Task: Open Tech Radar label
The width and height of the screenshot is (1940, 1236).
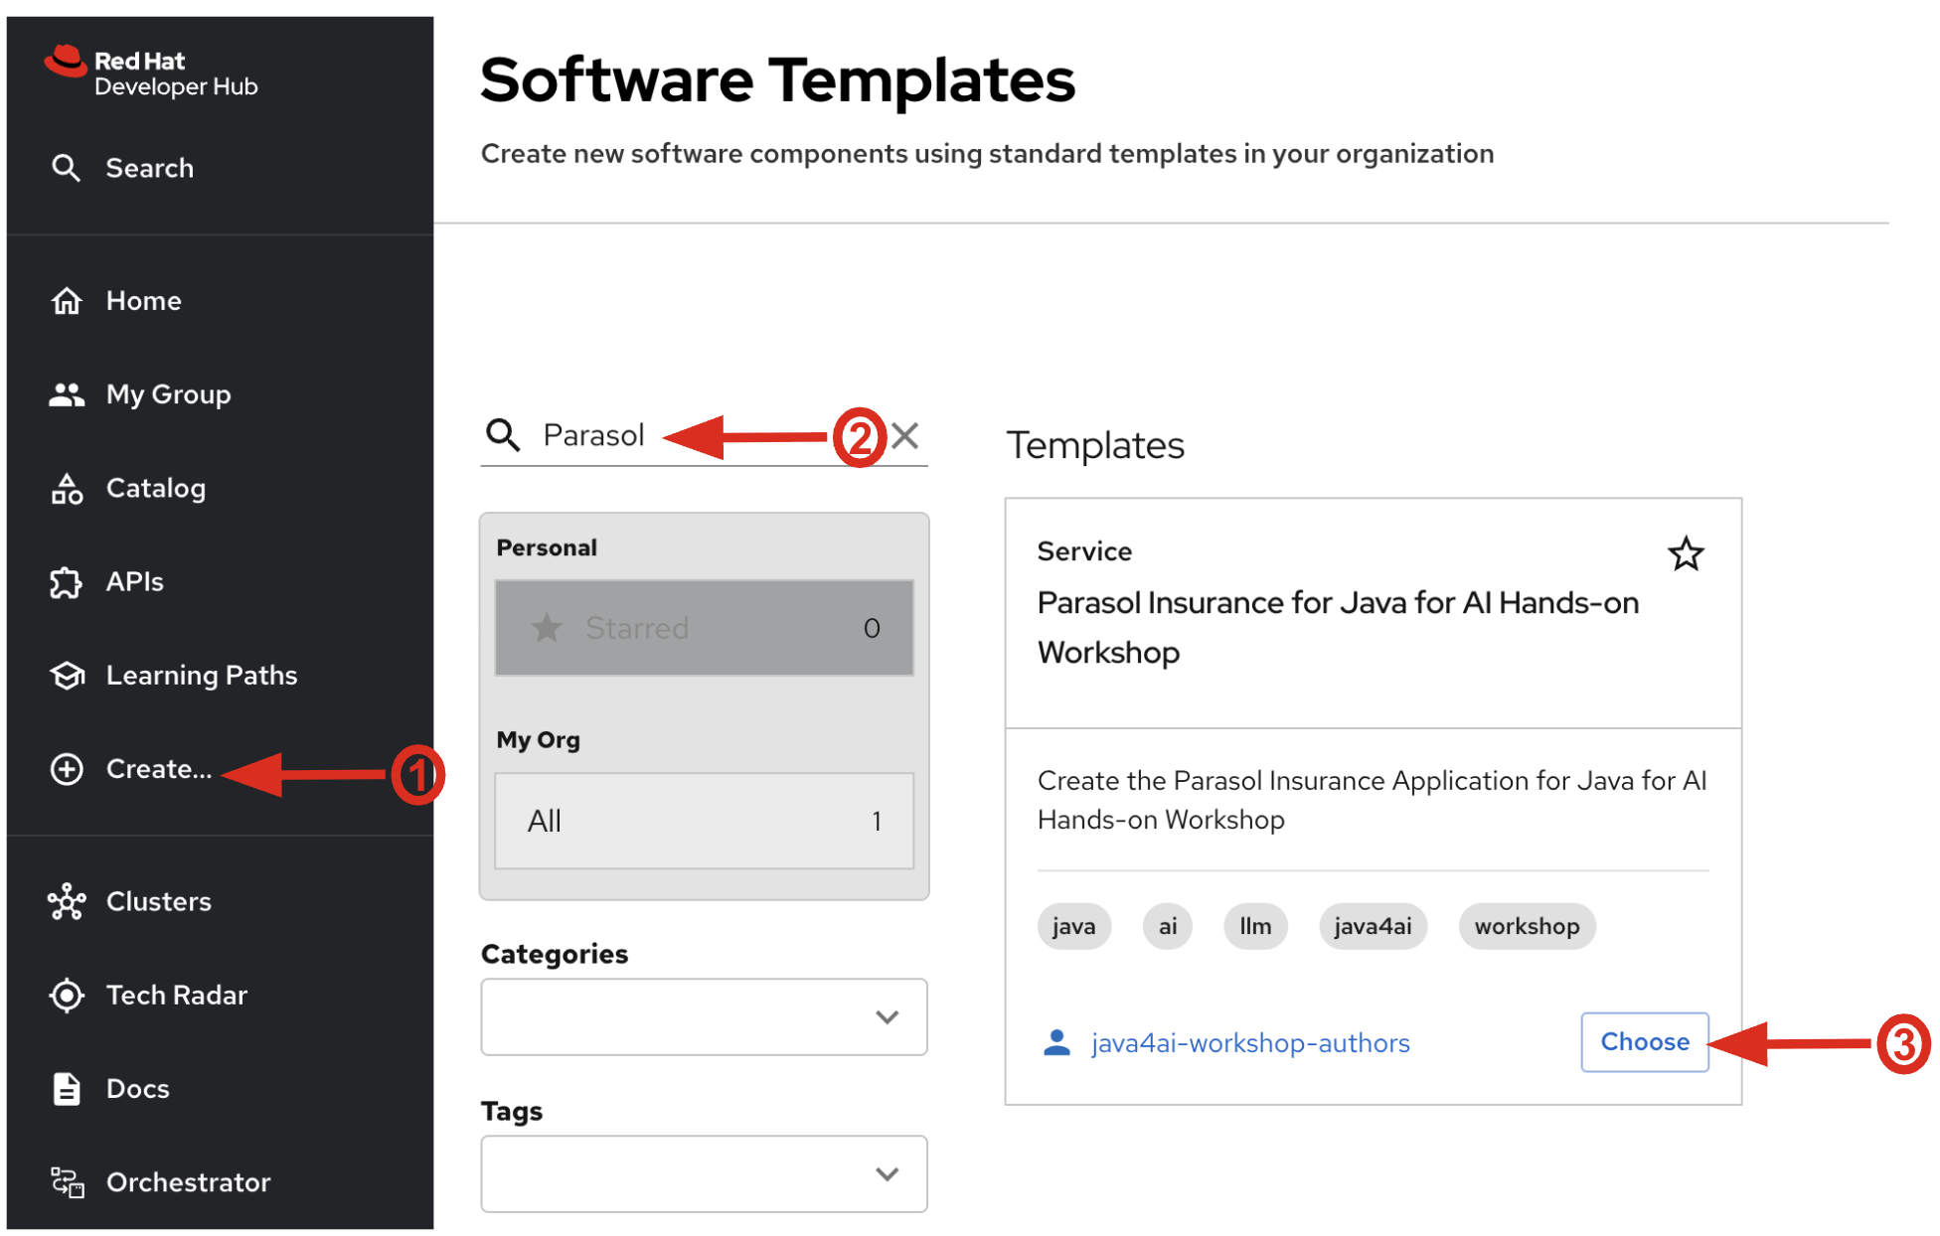Action: point(177,995)
